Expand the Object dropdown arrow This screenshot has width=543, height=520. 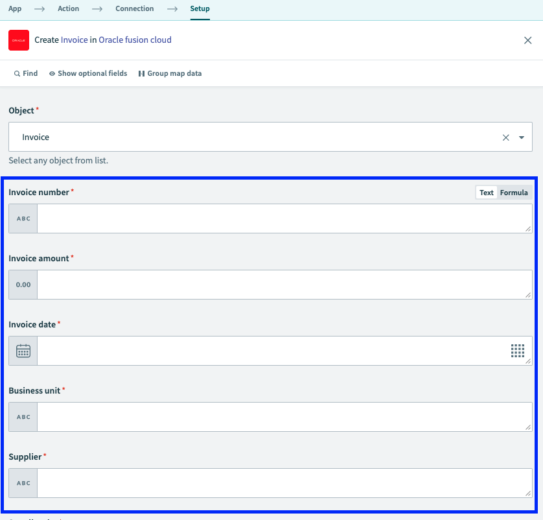[x=522, y=137]
